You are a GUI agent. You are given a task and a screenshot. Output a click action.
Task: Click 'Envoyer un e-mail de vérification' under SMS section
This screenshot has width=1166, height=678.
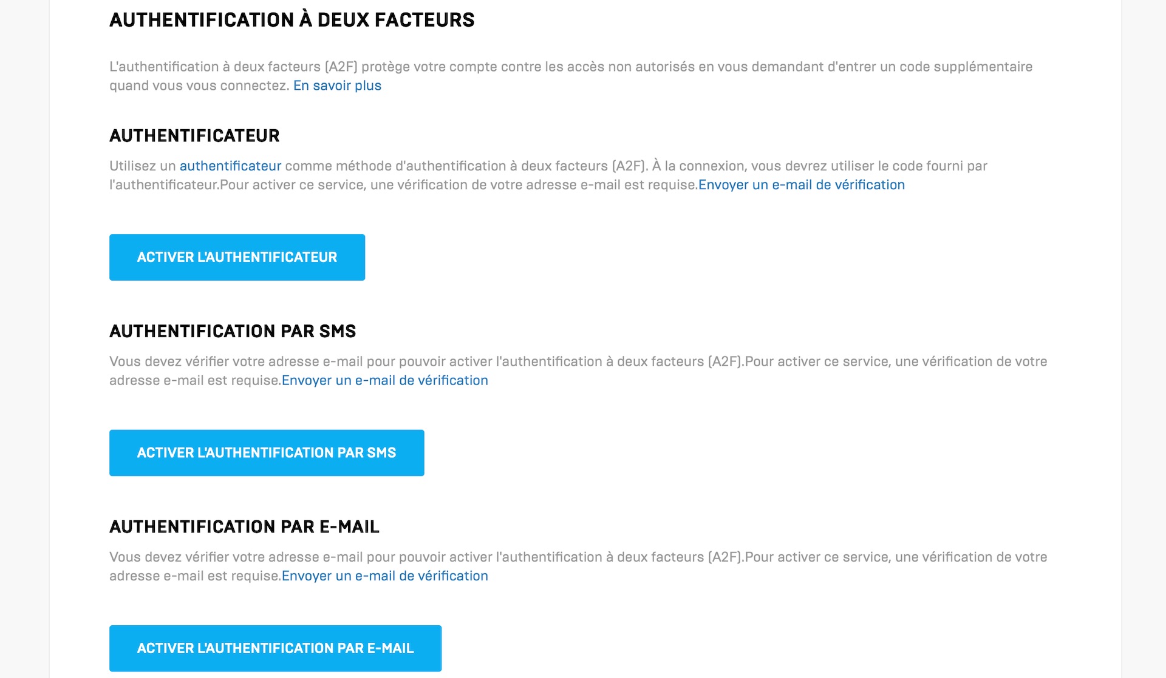coord(385,380)
